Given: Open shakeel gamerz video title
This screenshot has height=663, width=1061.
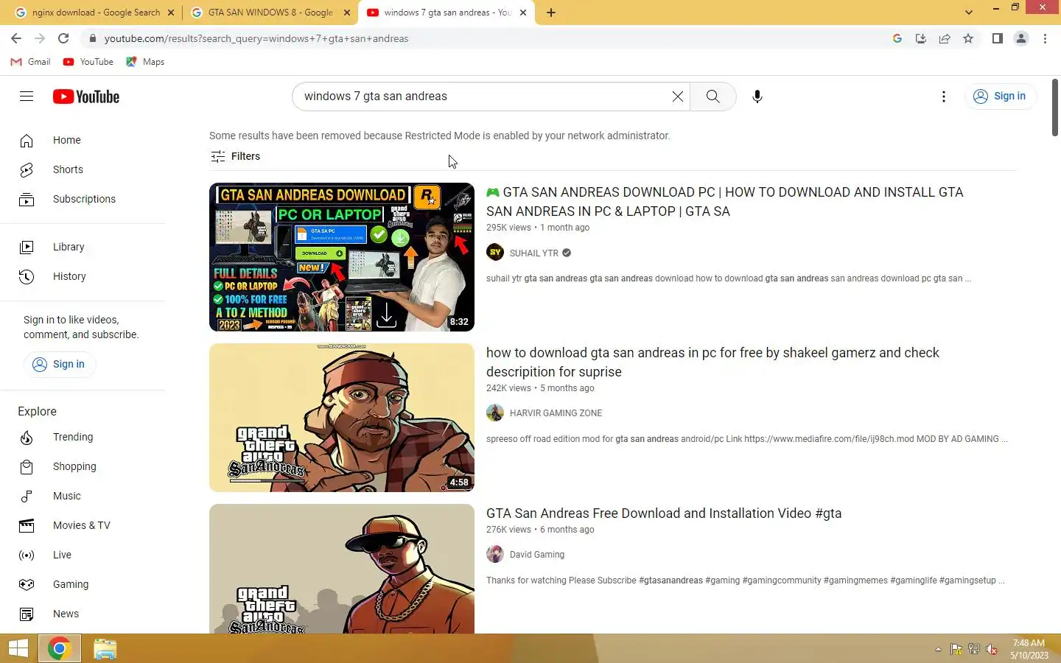Looking at the screenshot, I should (x=712, y=362).
